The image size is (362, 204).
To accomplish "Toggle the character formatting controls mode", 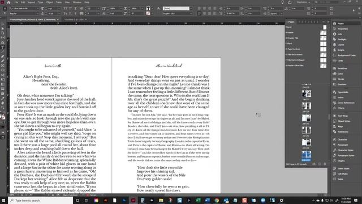I will click(5, 8).
